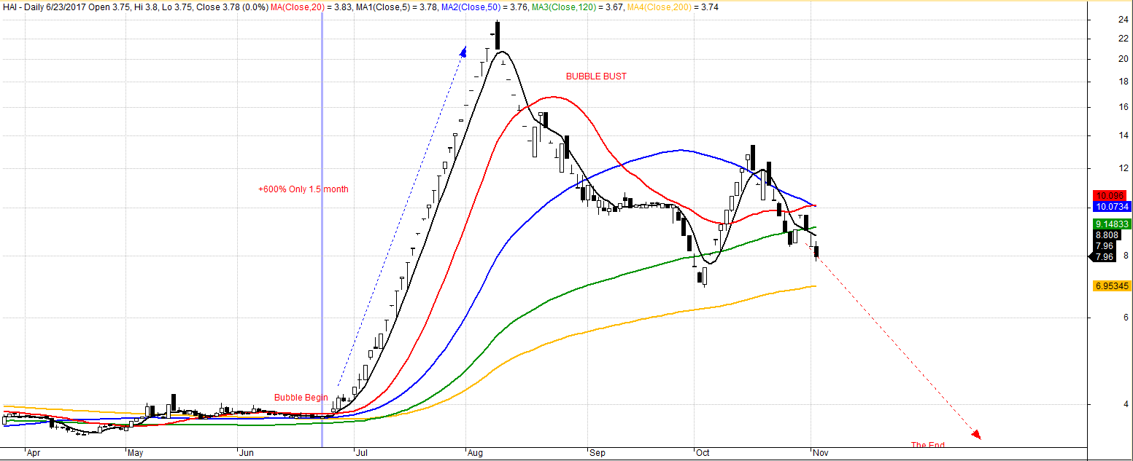The image size is (1133, 461).
Task: Select 'The End' annotation text
Action: click(927, 445)
